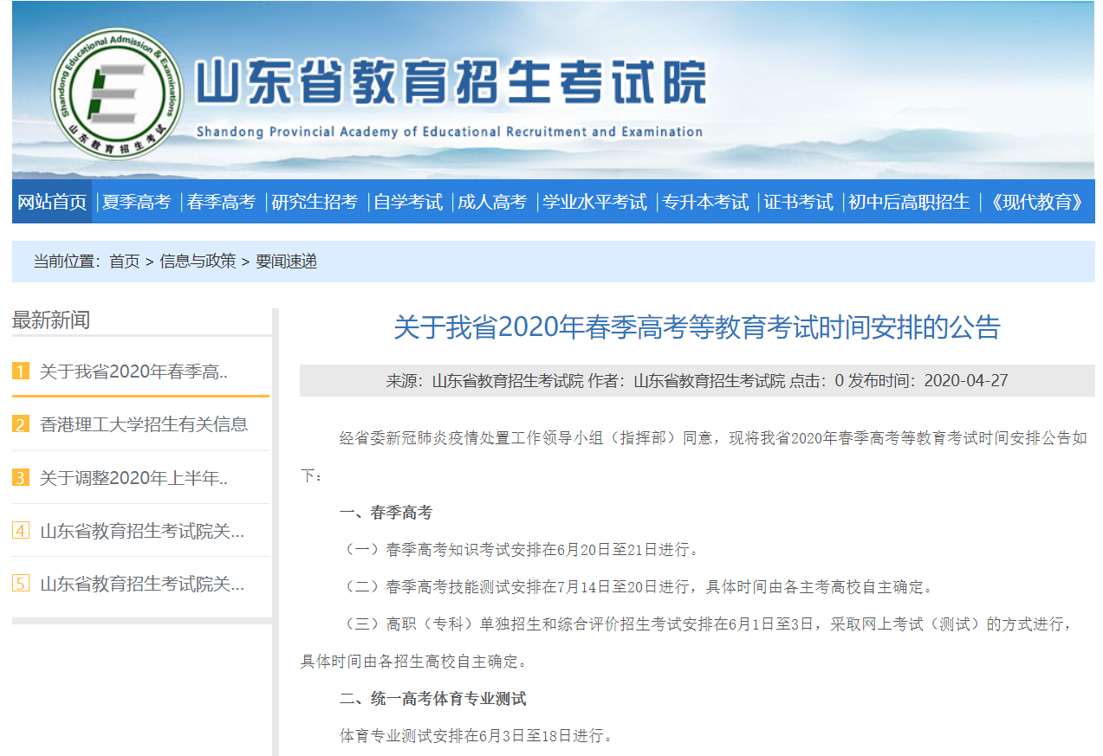Click the heading 一、春季高考
The image size is (1103, 756).
coord(386,513)
